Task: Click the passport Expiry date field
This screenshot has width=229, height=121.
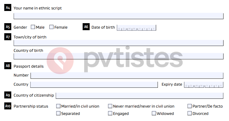Action: 204,85
